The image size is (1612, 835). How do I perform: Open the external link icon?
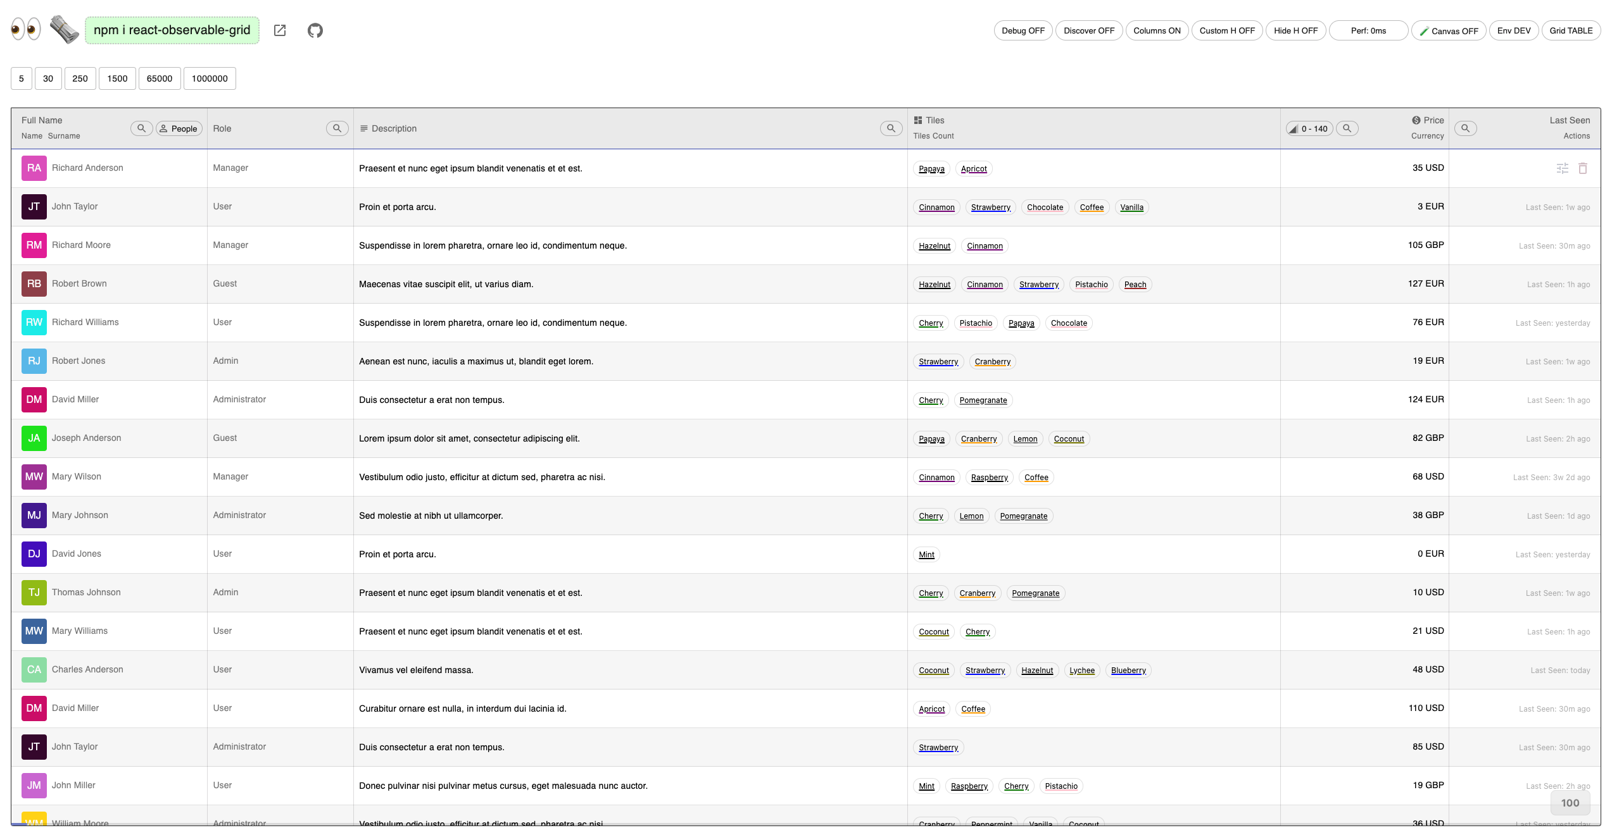pos(280,30)
